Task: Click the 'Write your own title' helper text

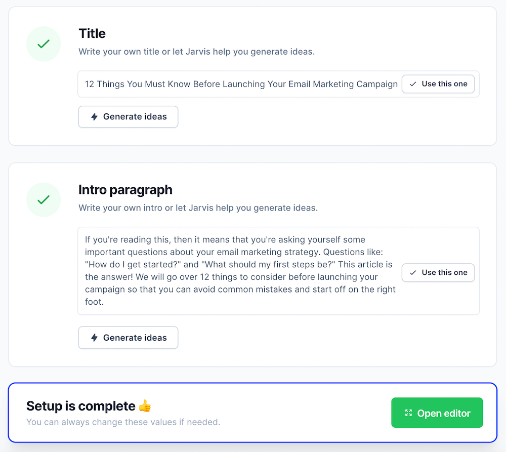Action: (x=196, y=52)
